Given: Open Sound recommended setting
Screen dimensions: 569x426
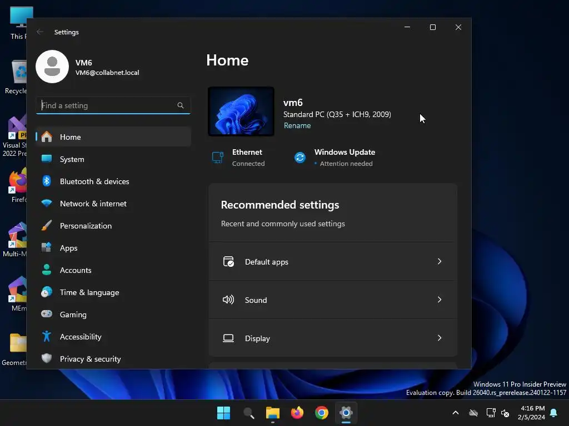Looking at the screenshot, I should (x=333, y=300).
